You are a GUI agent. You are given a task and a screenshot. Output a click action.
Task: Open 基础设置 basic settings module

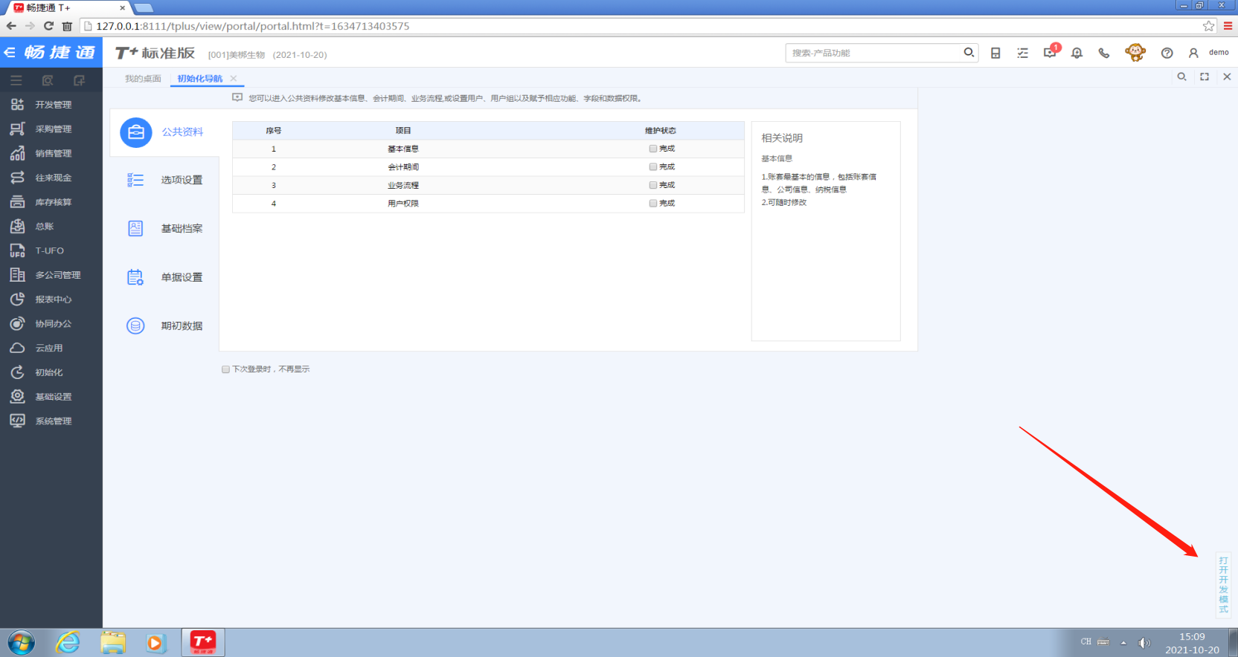click(x=51, y=397)
